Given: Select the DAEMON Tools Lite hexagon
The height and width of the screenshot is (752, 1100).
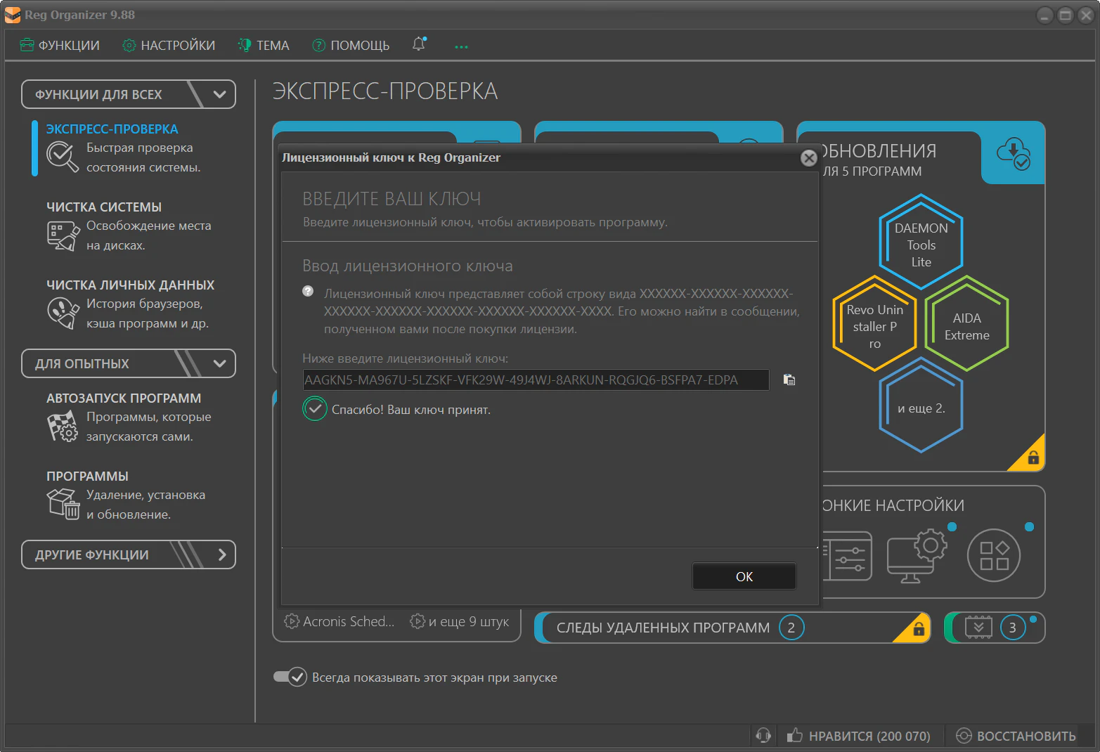Looking at the screenshot, I should [x=920, y=243].
